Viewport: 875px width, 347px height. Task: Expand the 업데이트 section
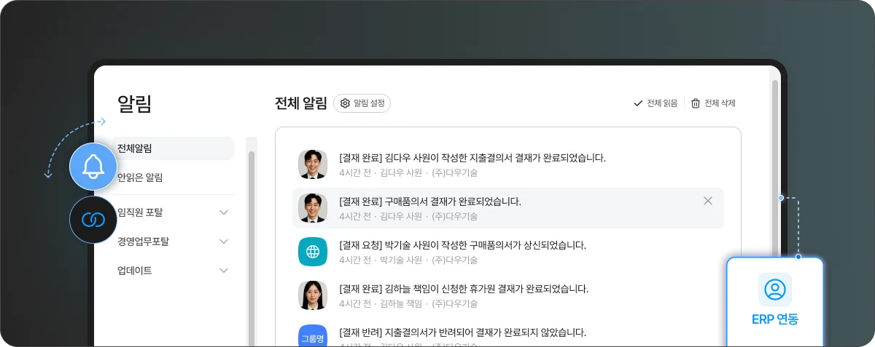pos(224,271)
